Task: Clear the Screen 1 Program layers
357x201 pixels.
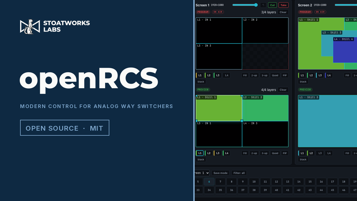Action: (x=283, y=12)
